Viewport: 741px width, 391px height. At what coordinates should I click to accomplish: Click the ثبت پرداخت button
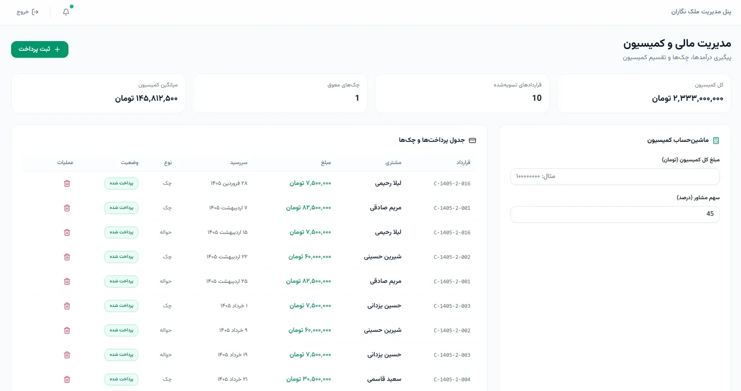pos(40,49)
